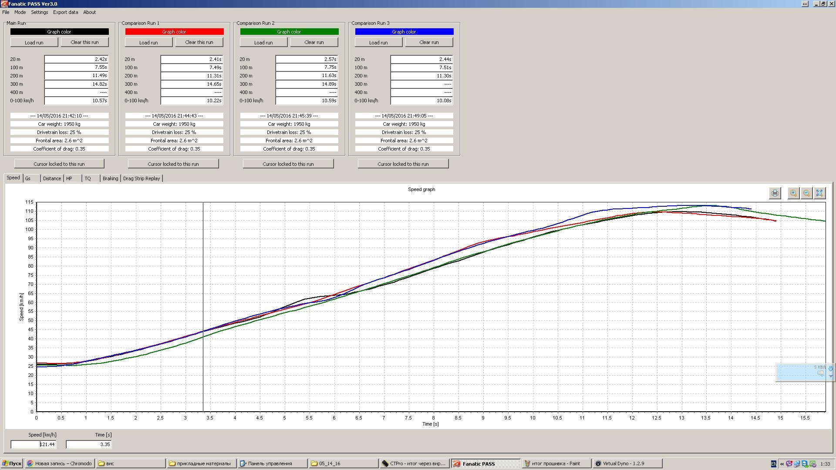This screenshot has width=836, height=470.
Task: Clear Comparison Run 1 data
Action: (x=199, y=42)
